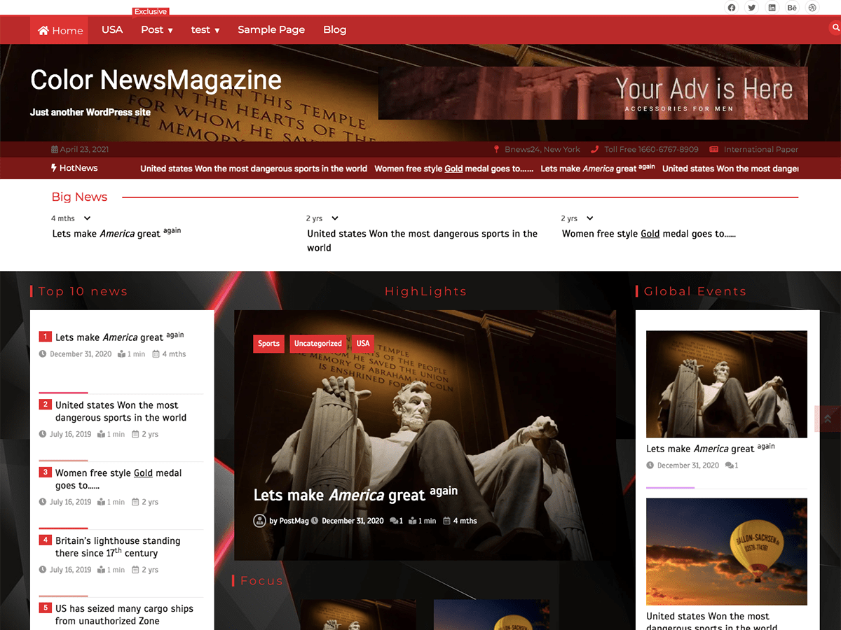This screenshot has height=630, width=841.
Task: Open the Twitter social icon
Action: coord(752,8)
